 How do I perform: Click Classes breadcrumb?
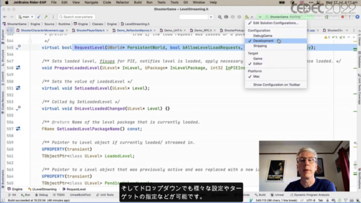98,24
